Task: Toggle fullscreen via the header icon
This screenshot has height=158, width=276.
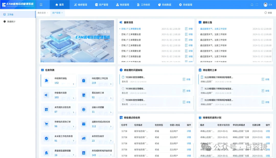Action: (x=257, y=5)
